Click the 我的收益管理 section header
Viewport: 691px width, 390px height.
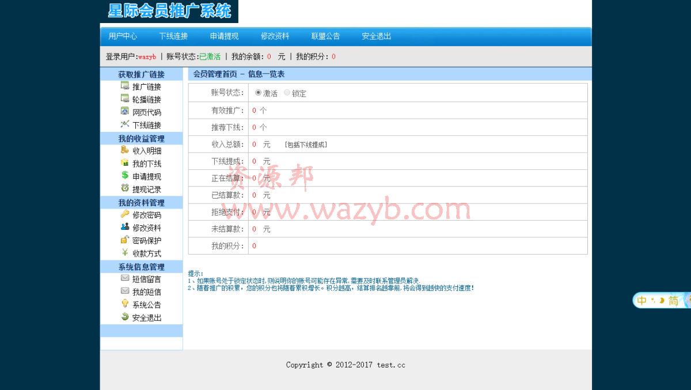pos(141,138)
